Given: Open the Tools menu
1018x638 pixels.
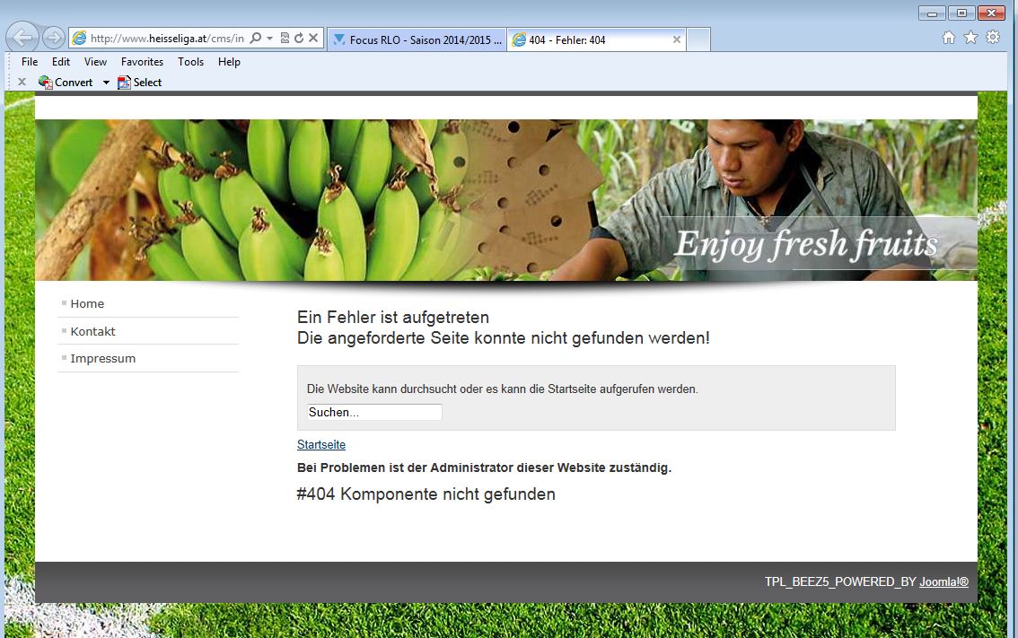Looking at the screenshot, I should point(191,62).
